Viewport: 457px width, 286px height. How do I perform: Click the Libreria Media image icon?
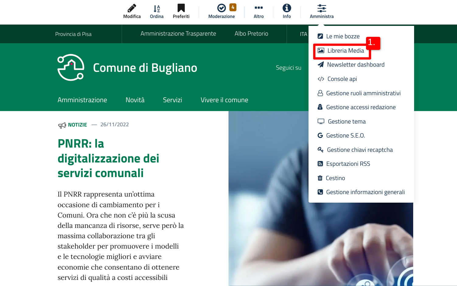click(x=321, y=51)
